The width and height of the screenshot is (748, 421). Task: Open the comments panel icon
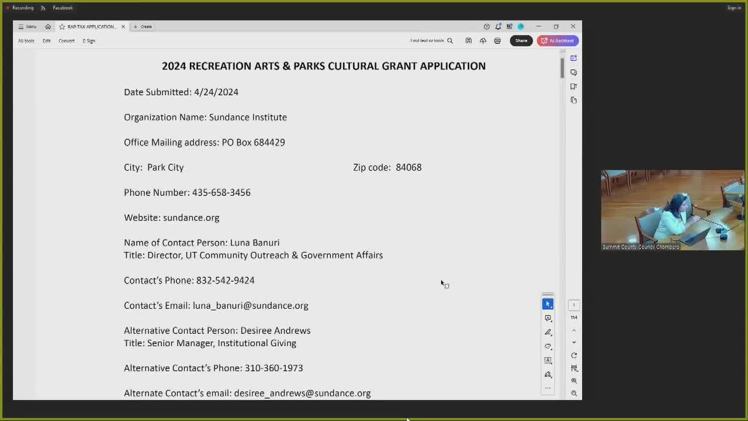573,72
